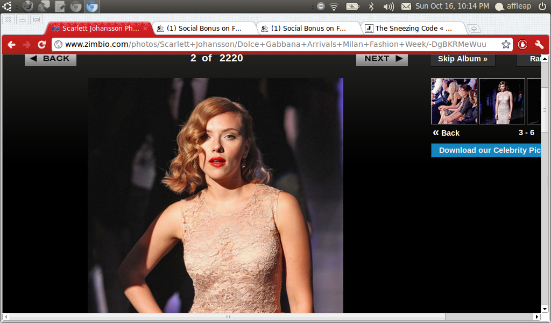Click the browser forward arrow
The image size is (551, 323).
click(27, 45)
